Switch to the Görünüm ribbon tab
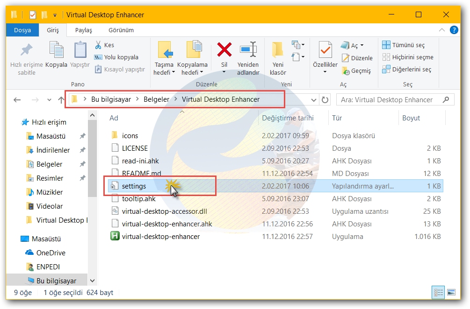 [x=121, y=30]
